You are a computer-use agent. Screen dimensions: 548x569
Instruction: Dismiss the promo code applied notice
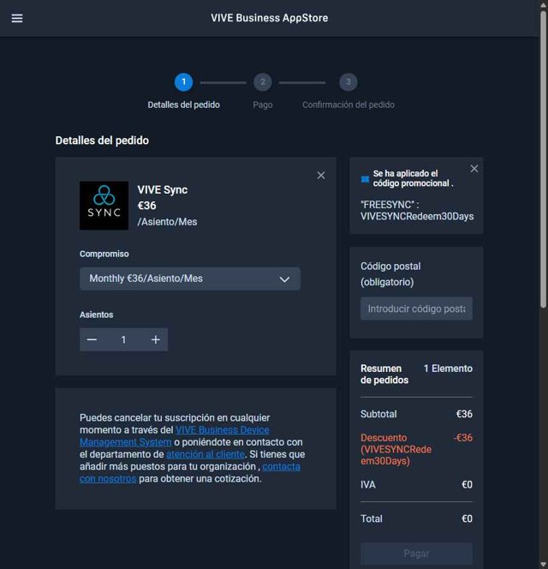pos(474,169)
